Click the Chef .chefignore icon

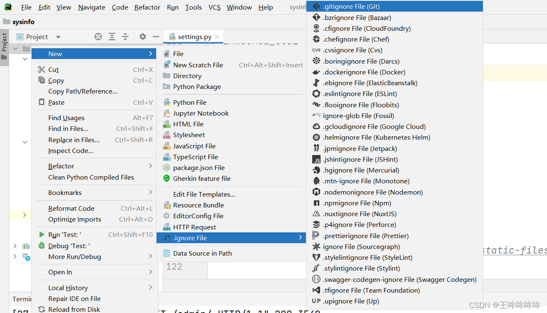316,39
